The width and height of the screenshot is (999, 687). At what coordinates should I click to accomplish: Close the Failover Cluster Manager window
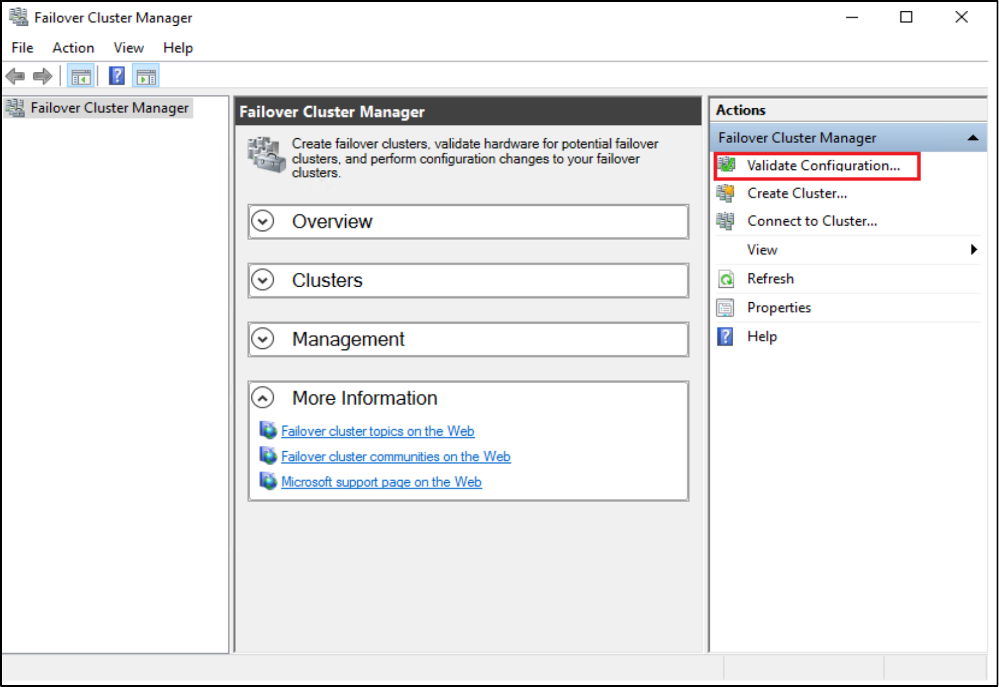click(961, 17)
